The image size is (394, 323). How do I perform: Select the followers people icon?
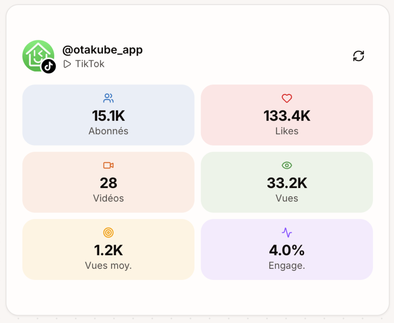109,98
